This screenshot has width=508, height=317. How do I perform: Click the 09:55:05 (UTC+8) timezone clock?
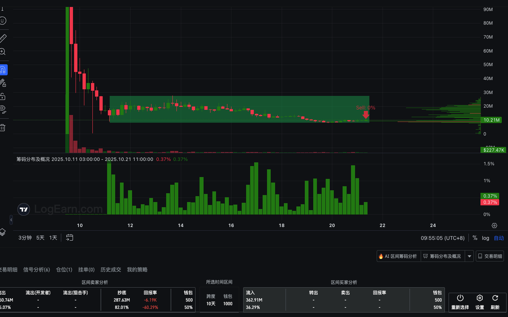(x=442, y=238)
